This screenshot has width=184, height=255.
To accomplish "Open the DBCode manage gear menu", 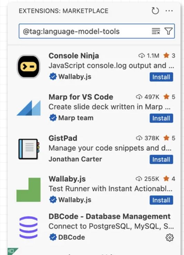I will pyautogui.click(x=169, y=238).
